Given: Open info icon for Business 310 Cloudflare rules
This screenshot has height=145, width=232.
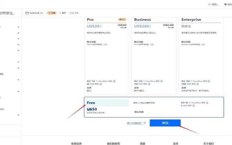Looking at the screenshot, I should click(x=162, y=81).
